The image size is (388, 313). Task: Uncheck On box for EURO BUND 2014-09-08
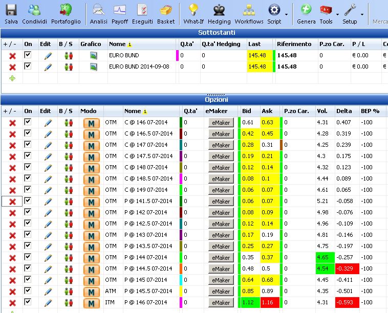tap(28, 66)
